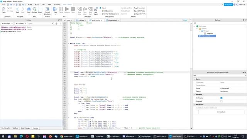247x139 pixels.
Task: Toggle the Archivable checkbox
Action: (221, 98)
